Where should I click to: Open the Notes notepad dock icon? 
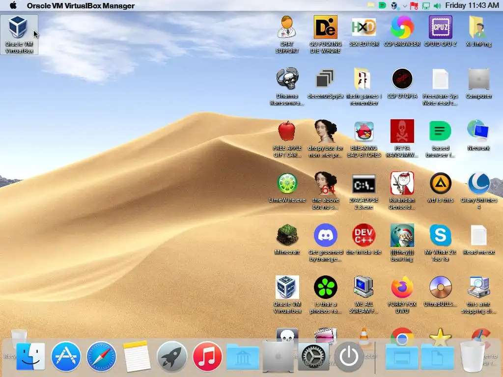137,356
